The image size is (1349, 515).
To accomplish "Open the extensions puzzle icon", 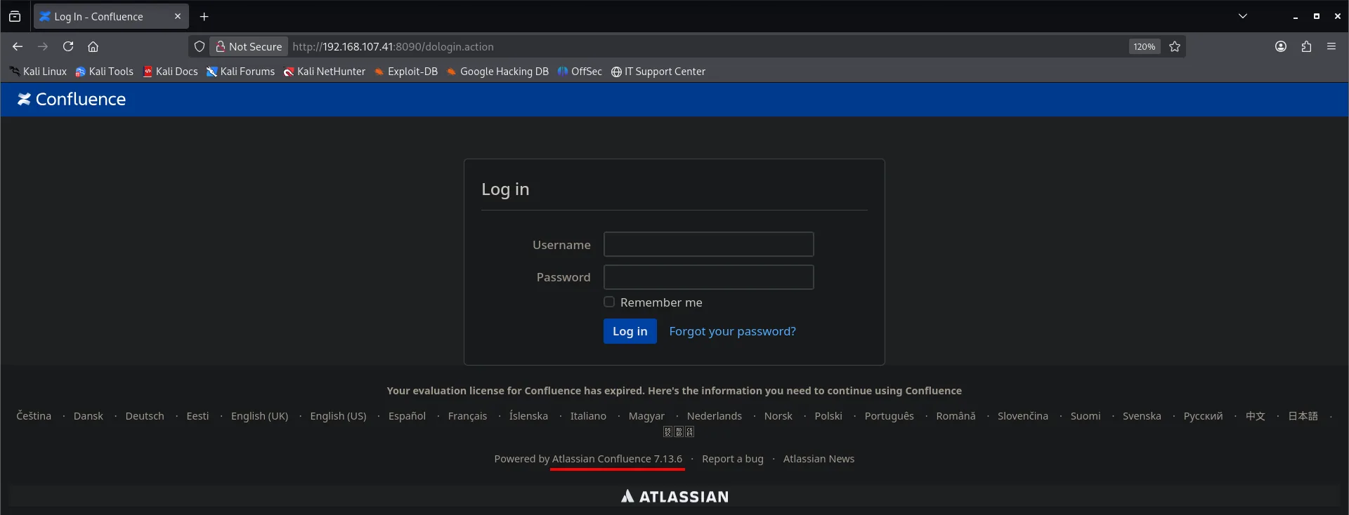I will click(1306, 46).
